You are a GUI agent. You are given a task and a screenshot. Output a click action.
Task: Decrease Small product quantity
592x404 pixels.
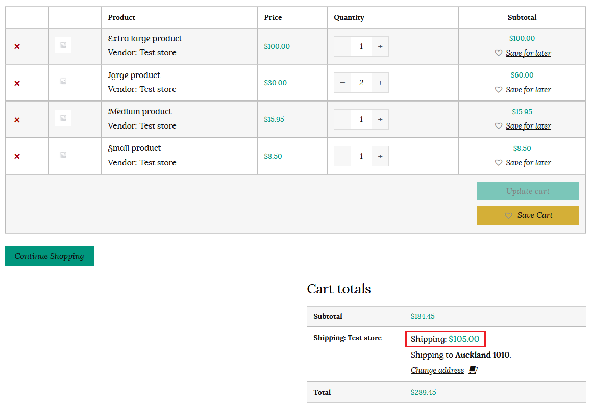click(x=342, y=156)
